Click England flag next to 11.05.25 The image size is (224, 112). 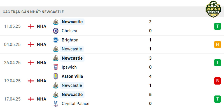point(31,26)
